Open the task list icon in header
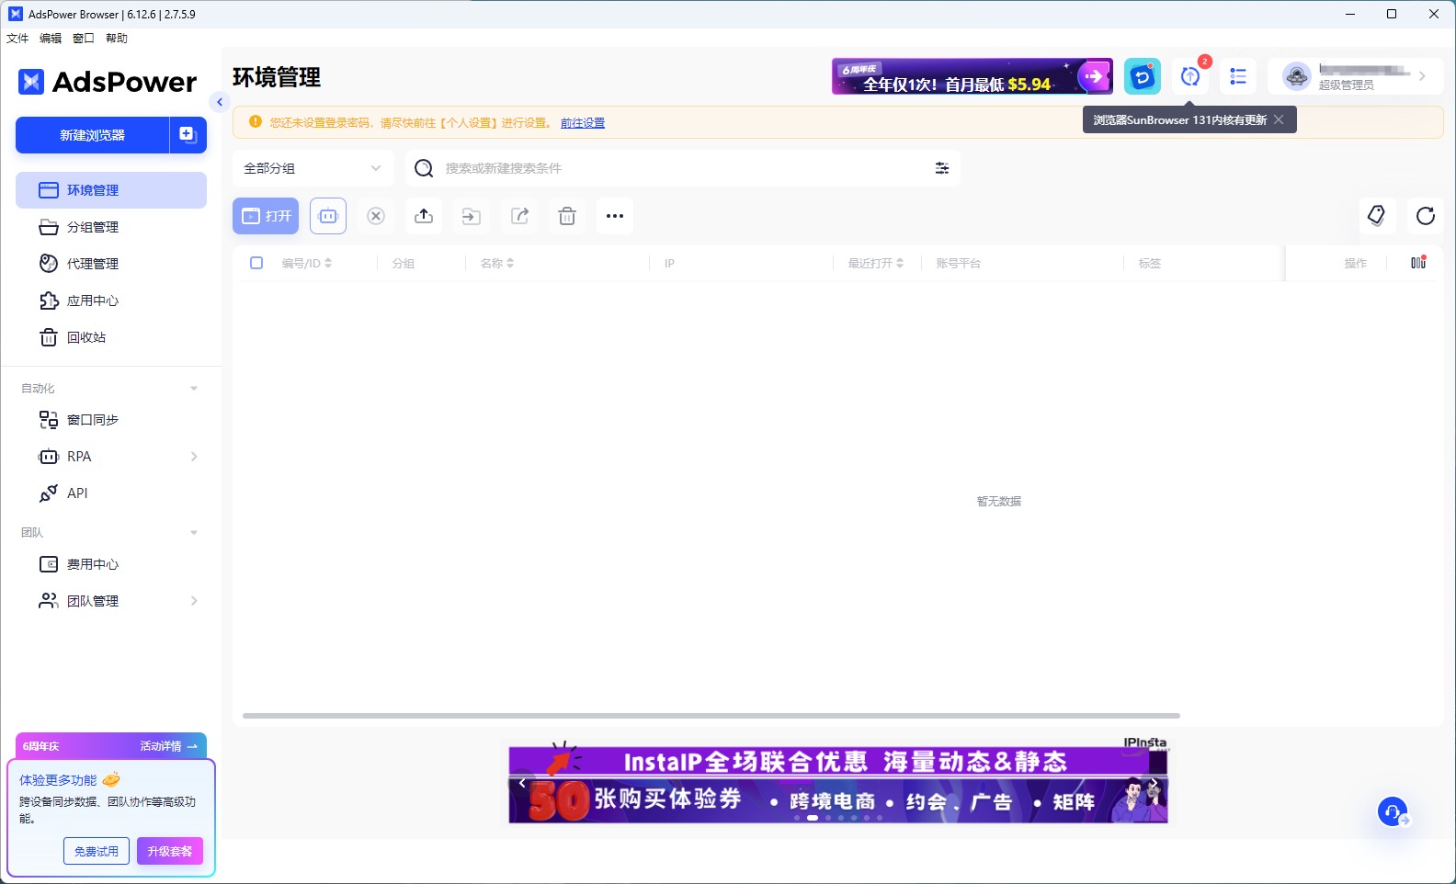 tap(1238, 76)
